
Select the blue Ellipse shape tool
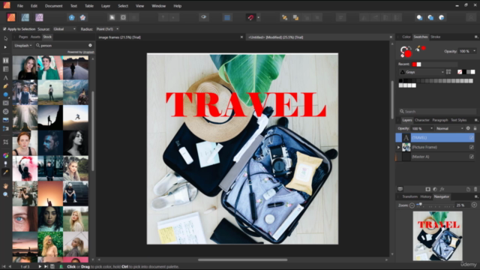pos(5,94)
